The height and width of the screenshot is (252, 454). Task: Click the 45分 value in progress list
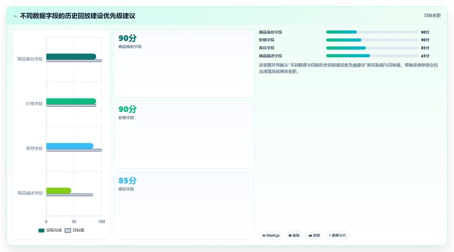425,56
